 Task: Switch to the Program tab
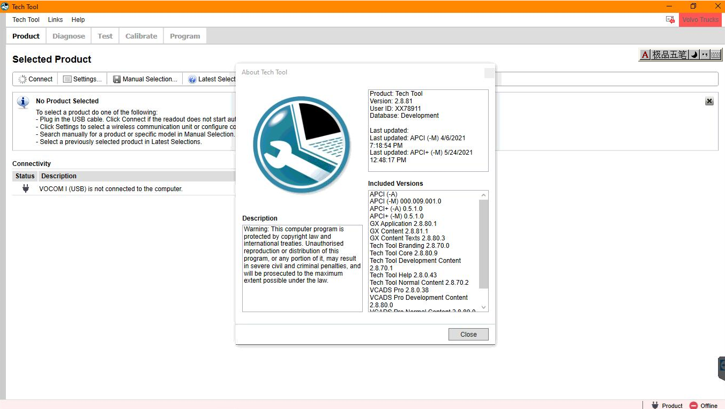tap(184, 35)
